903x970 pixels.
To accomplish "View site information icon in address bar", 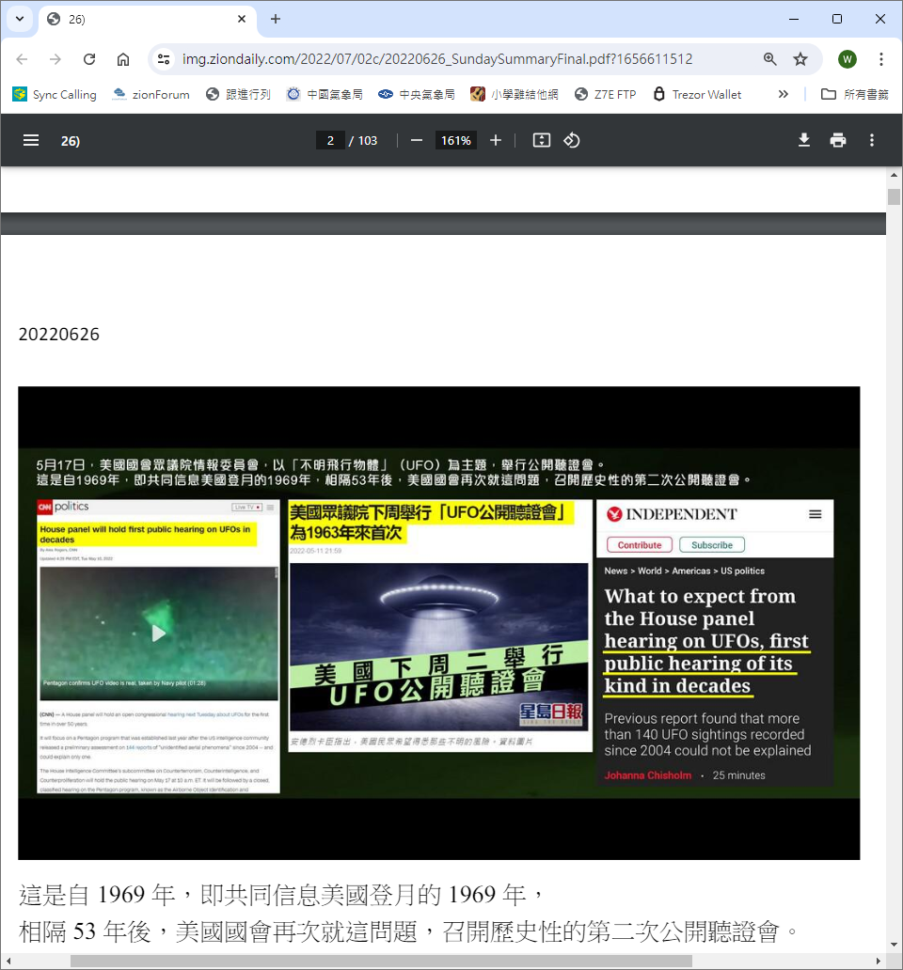I will click(164, 59).
